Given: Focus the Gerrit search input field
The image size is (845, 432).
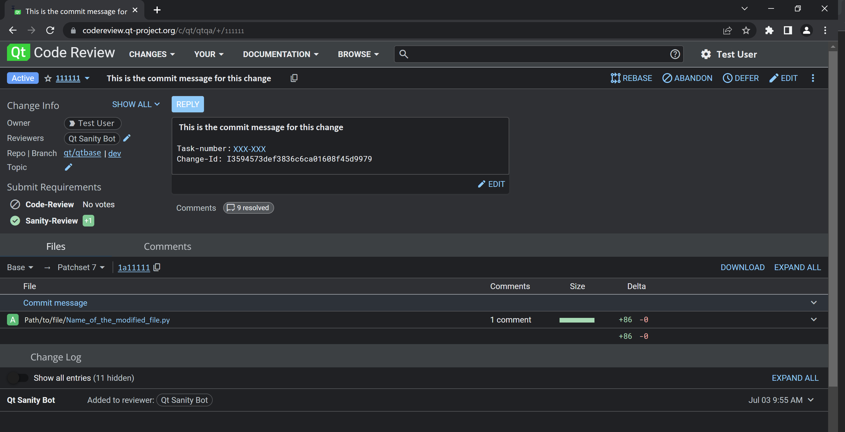Looking at the screenshot, I should [x=539, y=54].
